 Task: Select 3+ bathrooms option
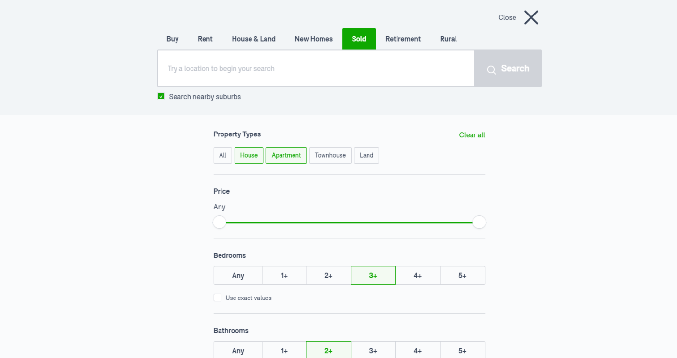pyautogui.click(x=373, y=350)
